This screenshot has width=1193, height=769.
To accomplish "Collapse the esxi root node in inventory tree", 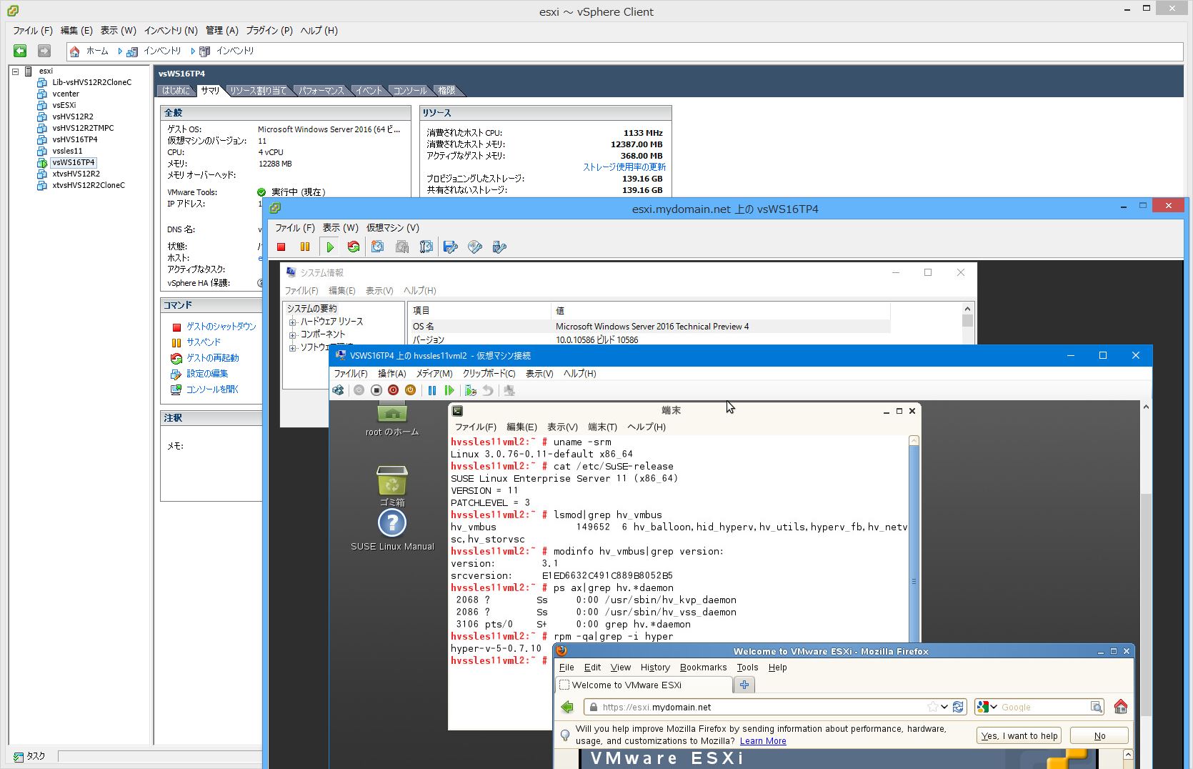I will point(15,71).
